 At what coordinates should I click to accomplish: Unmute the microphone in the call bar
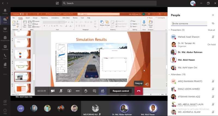[61, 91]
